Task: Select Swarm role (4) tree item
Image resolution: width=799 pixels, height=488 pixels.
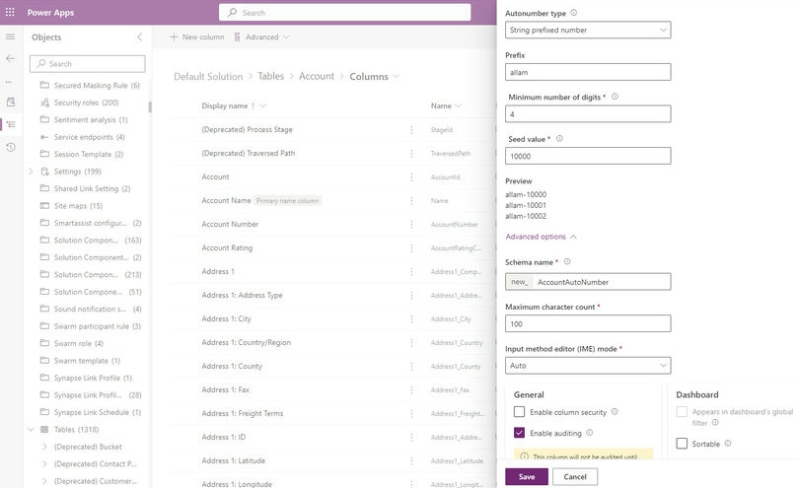Action: click(x=79, y=343)
